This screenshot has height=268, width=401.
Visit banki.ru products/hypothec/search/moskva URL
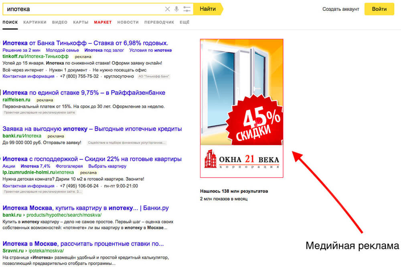coord(52,215)
